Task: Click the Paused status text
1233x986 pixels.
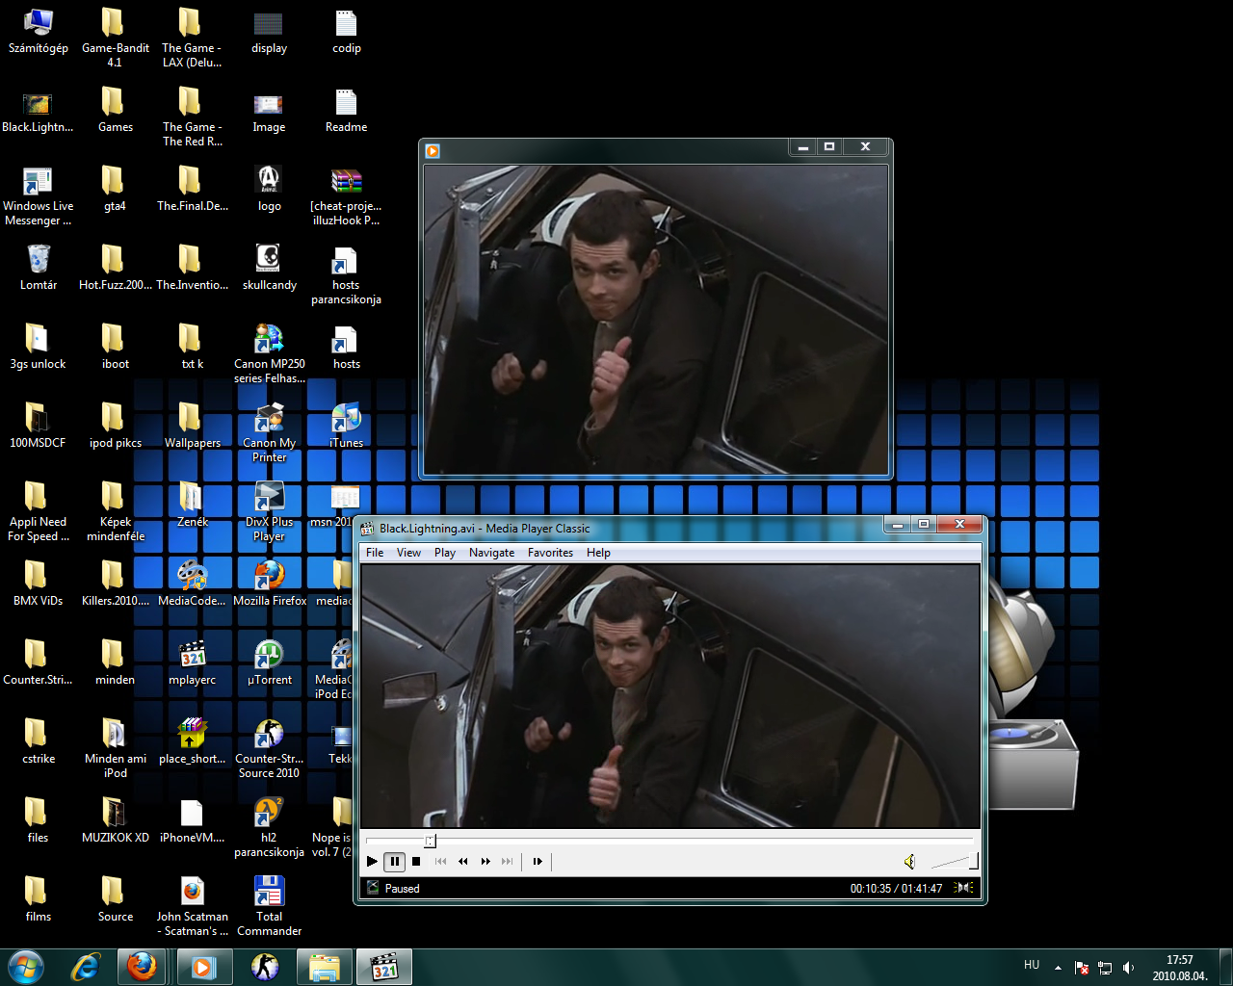Action: [x=402, y=889]
